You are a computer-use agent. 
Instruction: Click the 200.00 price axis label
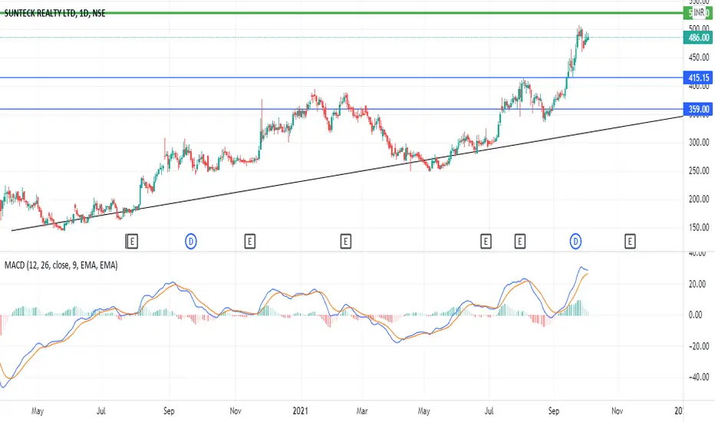tap(699, 199)
